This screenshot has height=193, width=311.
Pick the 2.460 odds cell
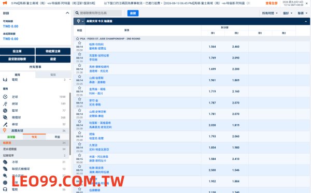236,47
